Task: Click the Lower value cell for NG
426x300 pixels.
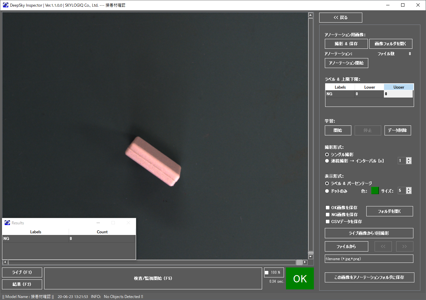Action: pyautogui.click(x=369, y=94)
